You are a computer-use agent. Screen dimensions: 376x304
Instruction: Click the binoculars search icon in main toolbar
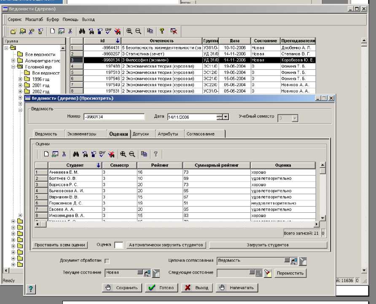tap(82, 31)
